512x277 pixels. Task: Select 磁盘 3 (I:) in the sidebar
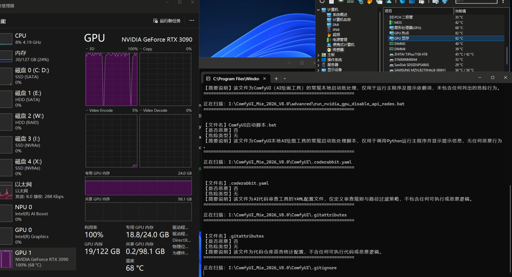click(38, 144)
